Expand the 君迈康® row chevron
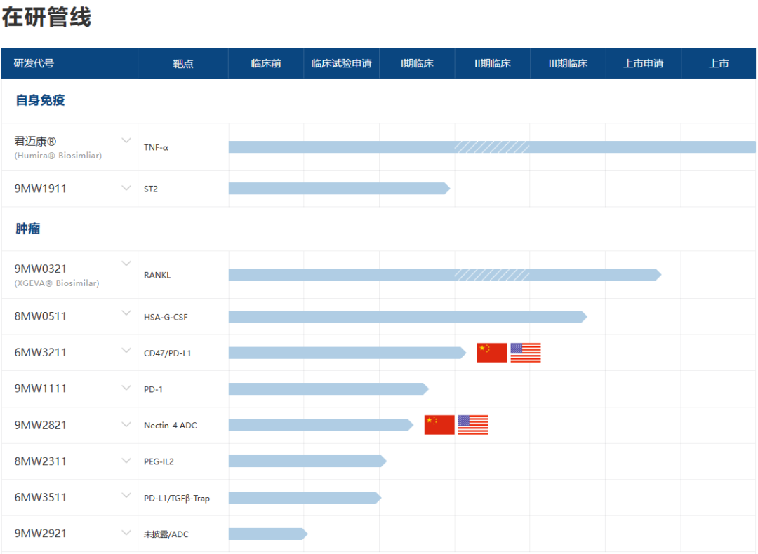Viewport: 758px width, 554px height. point(126,140)
